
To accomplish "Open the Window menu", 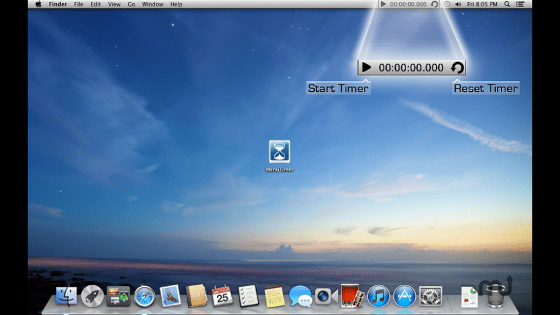I will pyautogui.click(x=153, y=4).
